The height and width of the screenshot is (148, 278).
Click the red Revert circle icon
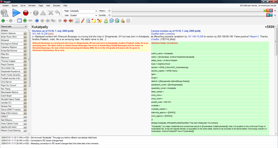coord(26,13)
